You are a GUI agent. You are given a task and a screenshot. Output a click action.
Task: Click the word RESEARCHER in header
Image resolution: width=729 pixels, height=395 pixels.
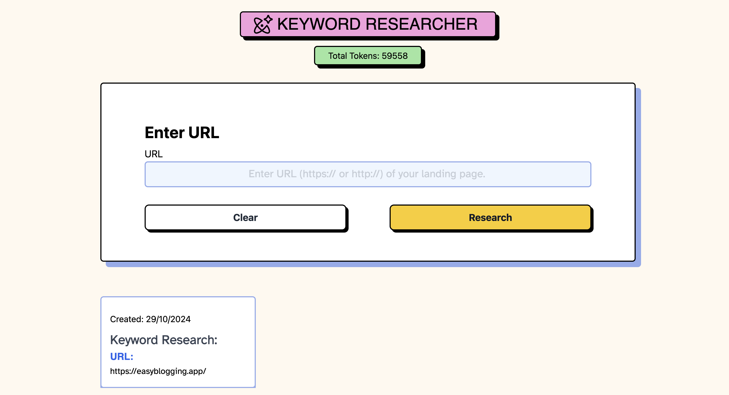421,24
